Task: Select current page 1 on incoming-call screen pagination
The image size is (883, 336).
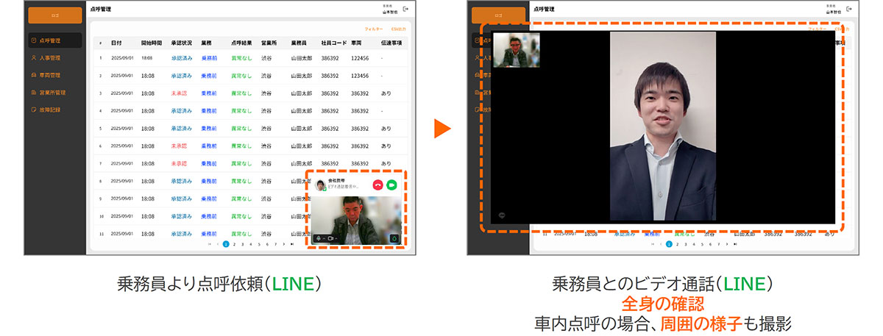Action: coord(226,243)
